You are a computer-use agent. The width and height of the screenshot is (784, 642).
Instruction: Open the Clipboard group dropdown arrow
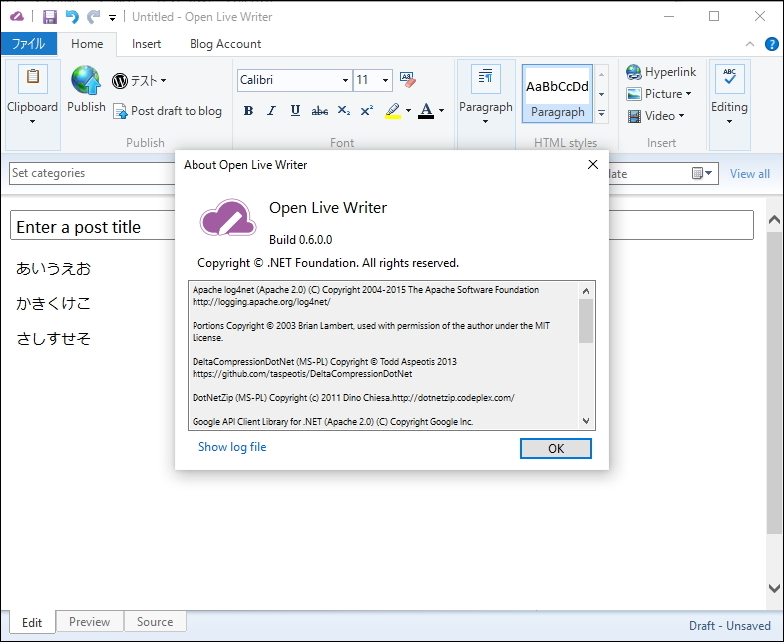(x=32, y=121)
